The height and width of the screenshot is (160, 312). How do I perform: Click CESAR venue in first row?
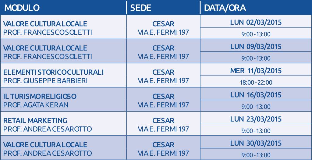click(x=163, y=24)
